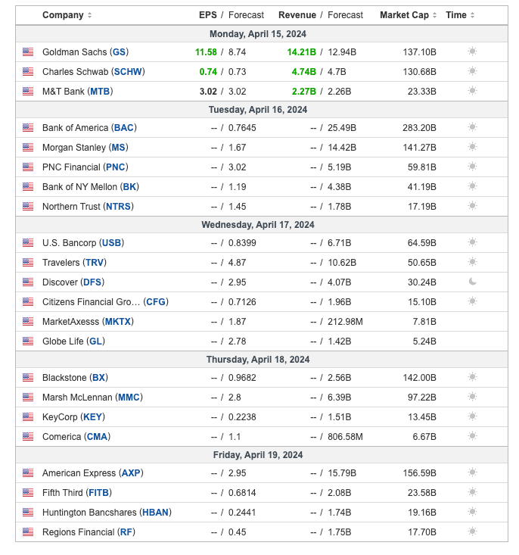Open the GL ticker link
This screenshot has height=555, width=519.
coord(95,341)
